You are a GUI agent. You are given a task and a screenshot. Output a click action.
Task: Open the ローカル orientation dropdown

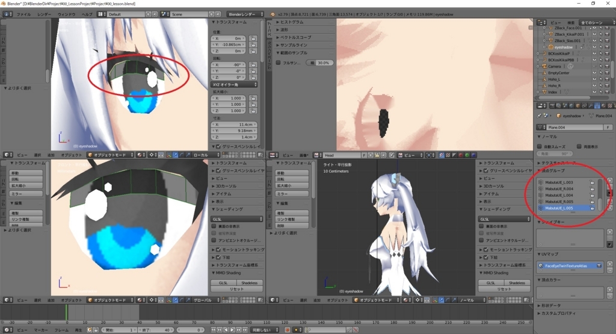click(206, 155)
